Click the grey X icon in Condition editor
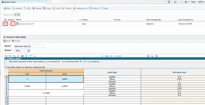205x105 pixels. click(6, 62)
